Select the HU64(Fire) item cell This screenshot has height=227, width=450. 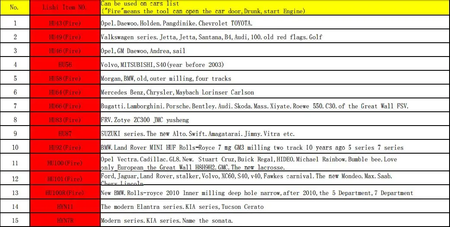[x=65, y=91]
